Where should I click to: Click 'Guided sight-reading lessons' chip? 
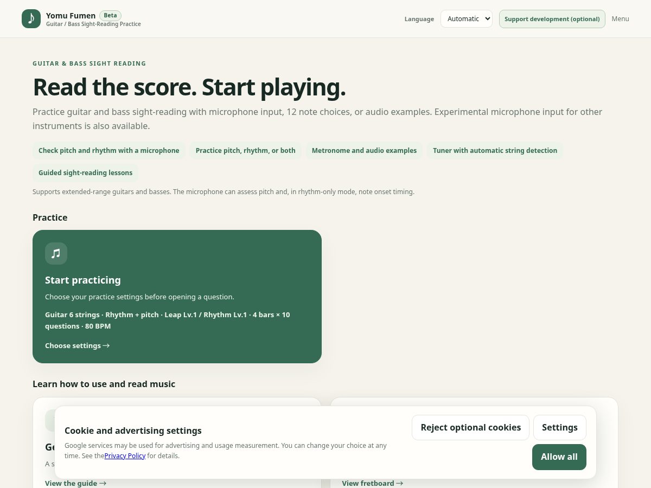tap(85, 173)
